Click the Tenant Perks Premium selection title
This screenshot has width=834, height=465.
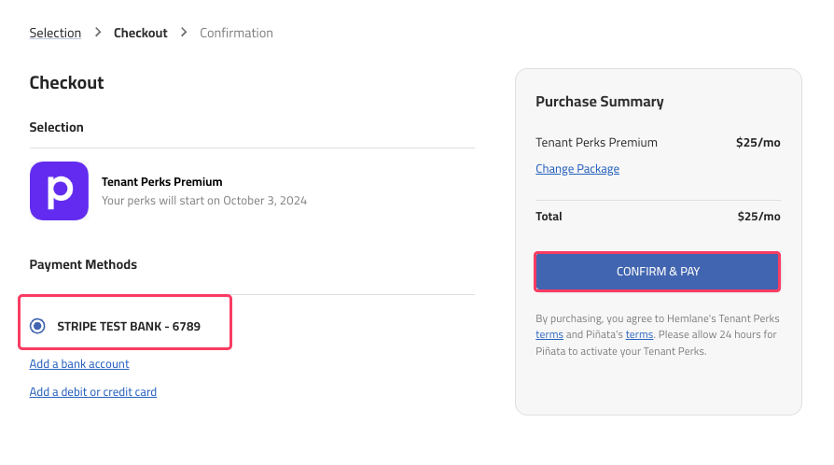pos(161,182)
